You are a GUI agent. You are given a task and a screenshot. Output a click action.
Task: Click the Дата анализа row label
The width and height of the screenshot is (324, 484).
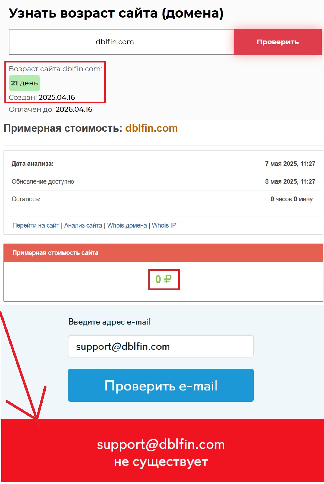[33, 164]
